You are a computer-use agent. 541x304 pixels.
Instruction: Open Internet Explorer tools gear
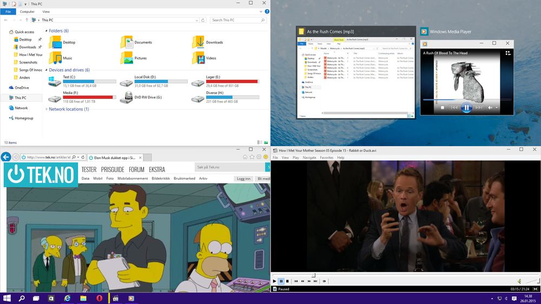click(x=259, y=157)
